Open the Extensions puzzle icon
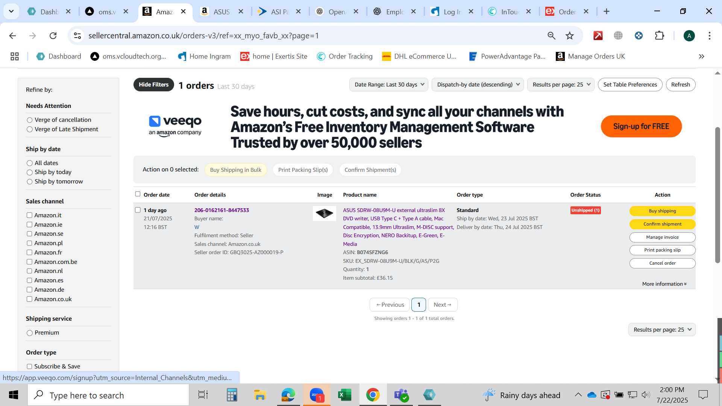Image resolution: width=722 pixels, height=406 pixels. 659,36
